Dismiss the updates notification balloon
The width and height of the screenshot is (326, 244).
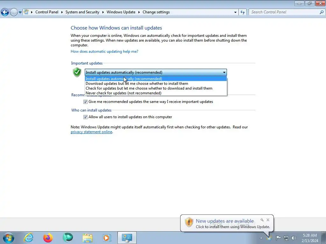[268, 220]
